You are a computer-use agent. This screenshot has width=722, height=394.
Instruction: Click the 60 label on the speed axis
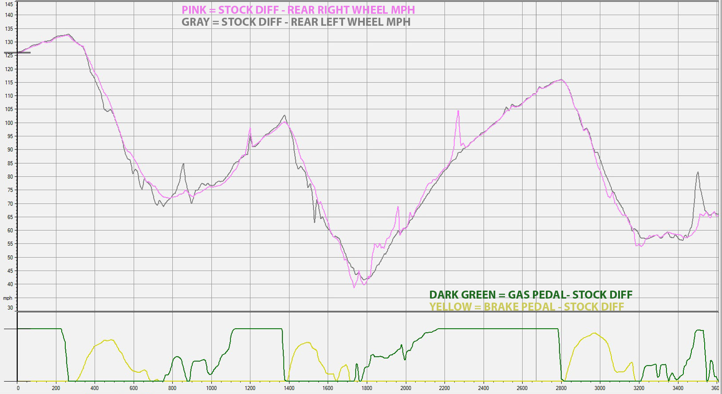coord(10,230)
